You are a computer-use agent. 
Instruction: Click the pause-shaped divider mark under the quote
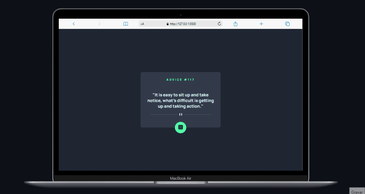[180, 114]
